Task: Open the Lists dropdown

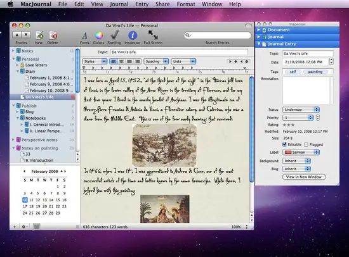Action: pyautogui.click(x=183, y=61)
